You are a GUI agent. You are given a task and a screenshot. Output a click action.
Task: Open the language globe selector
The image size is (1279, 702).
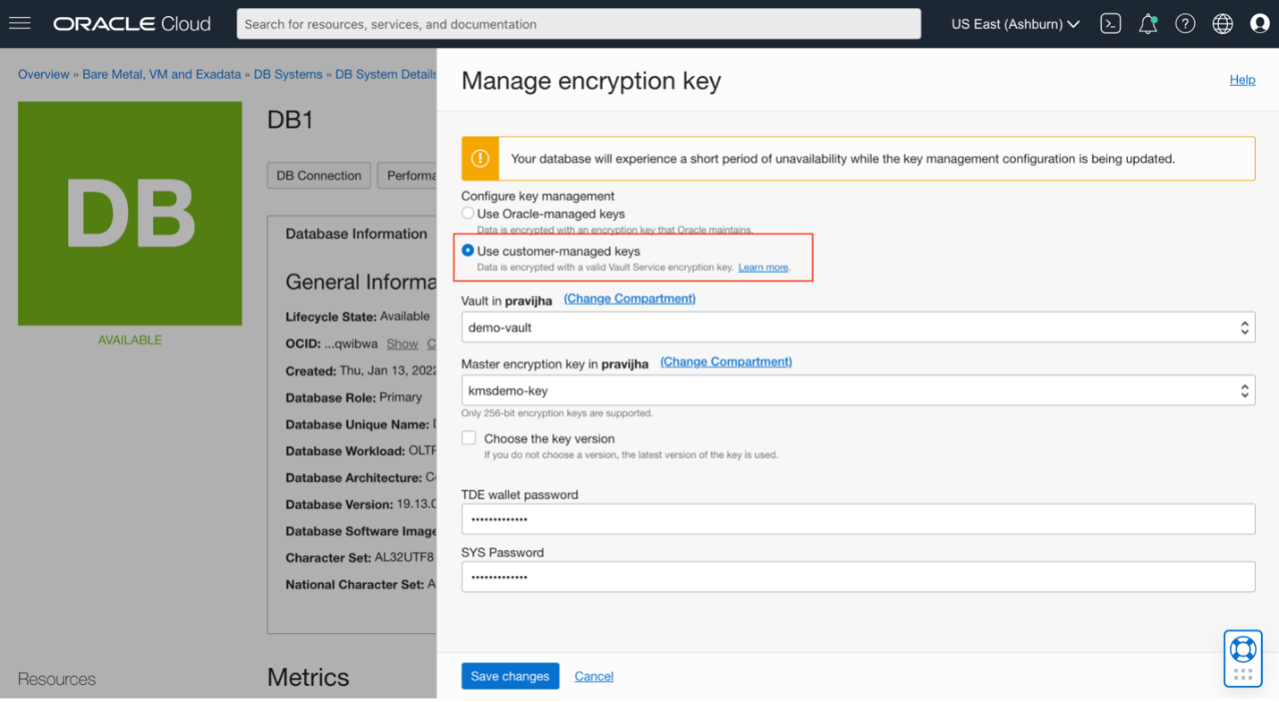tap(1222, 23)
